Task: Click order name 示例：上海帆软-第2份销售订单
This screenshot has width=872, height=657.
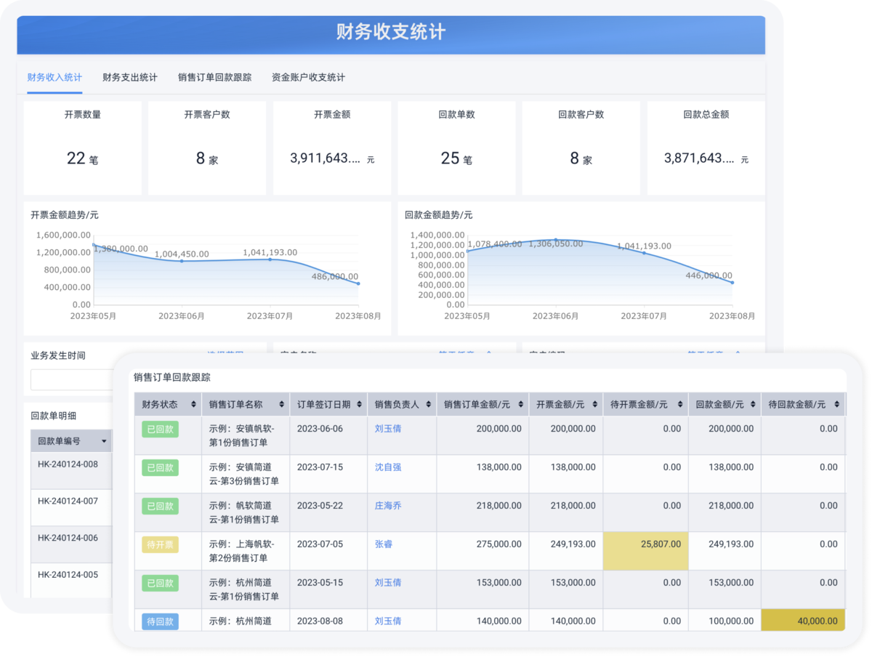Action: pyautogui.click(x=243, y=551)
